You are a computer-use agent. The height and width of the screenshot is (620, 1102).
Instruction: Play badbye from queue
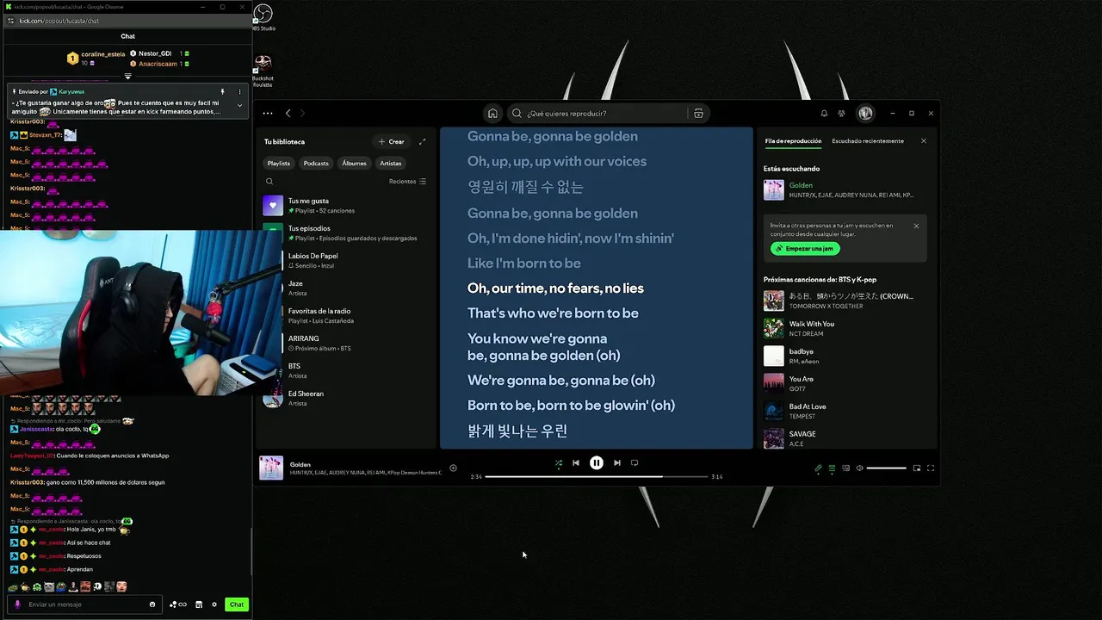tap(844, 356)
